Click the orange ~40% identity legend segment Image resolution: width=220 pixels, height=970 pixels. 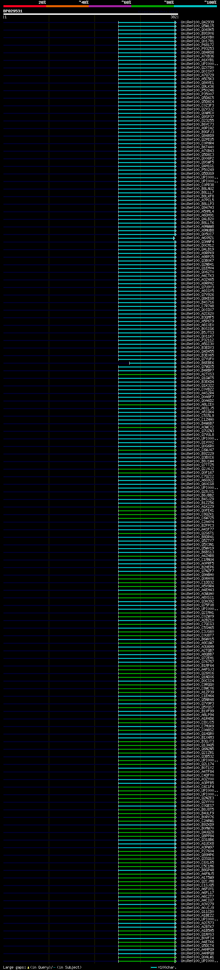coord(67,6)
